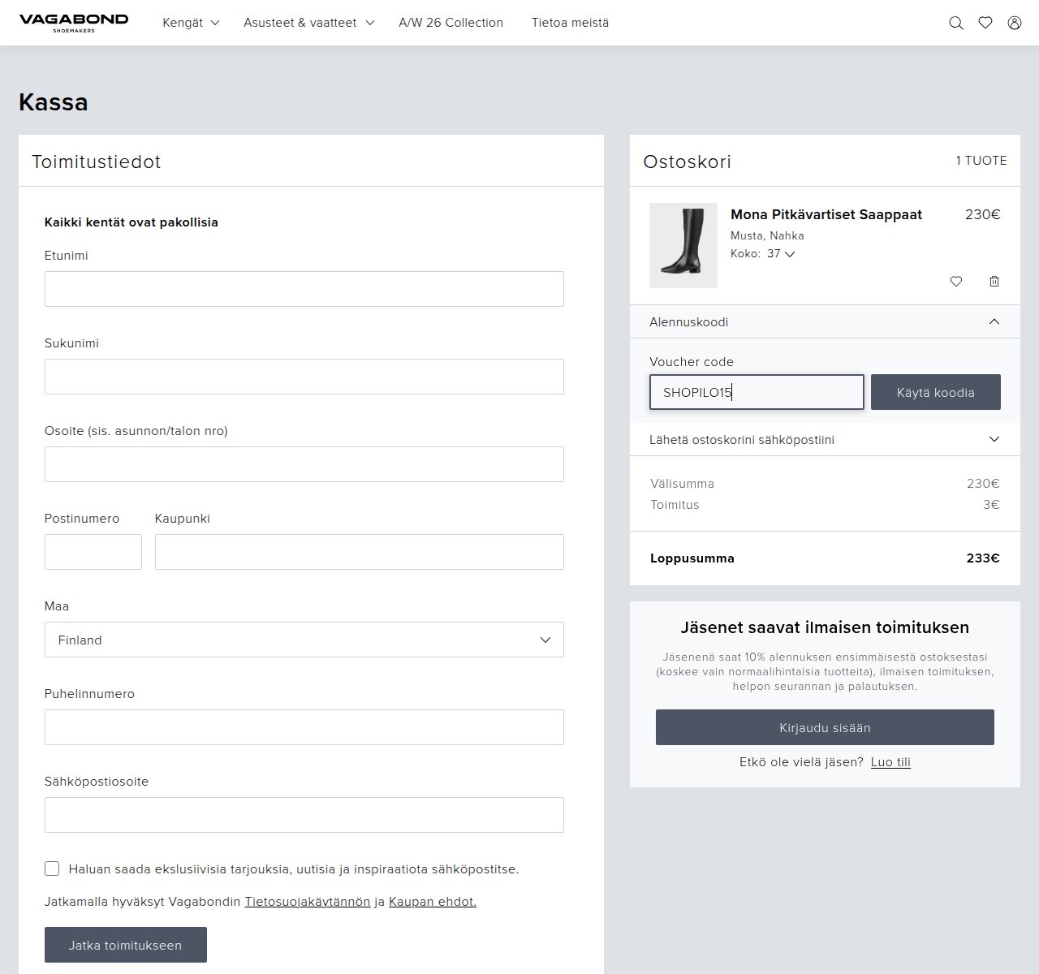Apply code with Käytä koodia button
The image size is (1039, 974).
coord(936,392)
